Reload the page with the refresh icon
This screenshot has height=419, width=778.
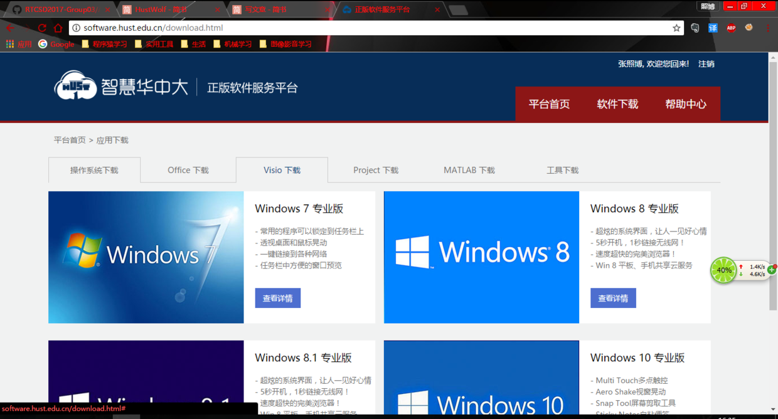click(x=42, y=28)
